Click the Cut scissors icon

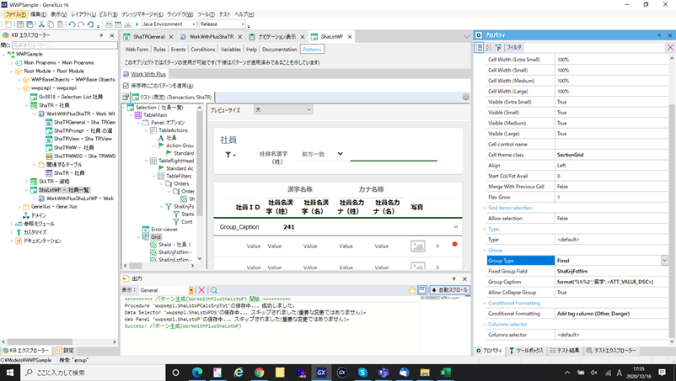tap(41, 24)
